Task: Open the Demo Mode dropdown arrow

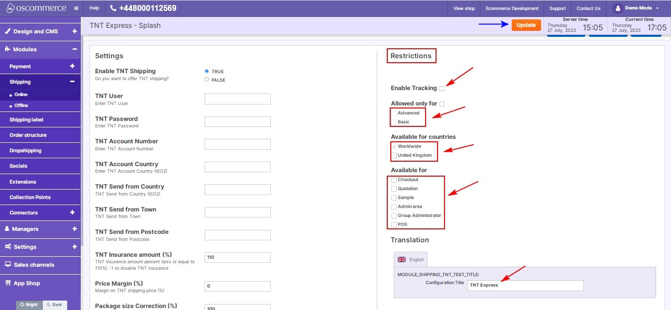Action: click(658, 8)
